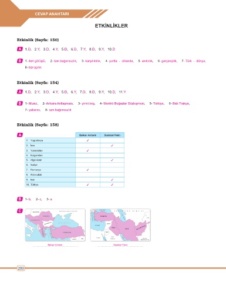Click the Sadabat Paktı column header

[x=112, y=135]
